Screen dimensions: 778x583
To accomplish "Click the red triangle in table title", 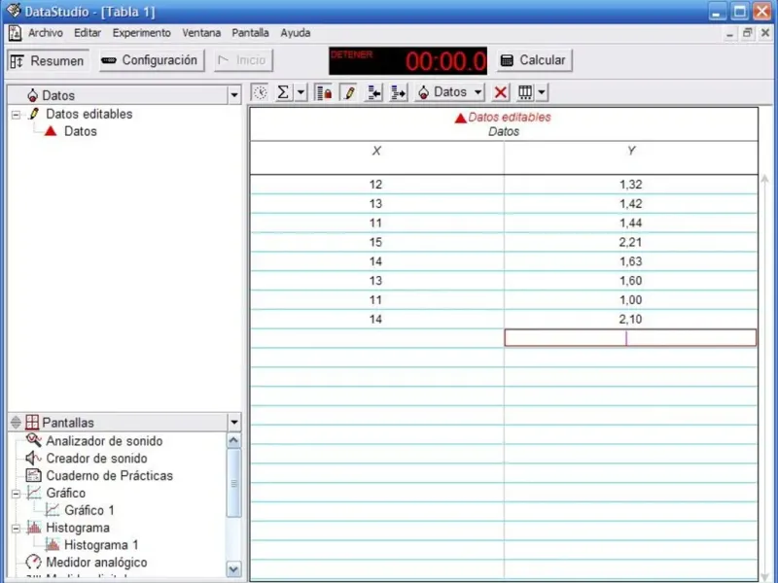I will click(460, 118).
